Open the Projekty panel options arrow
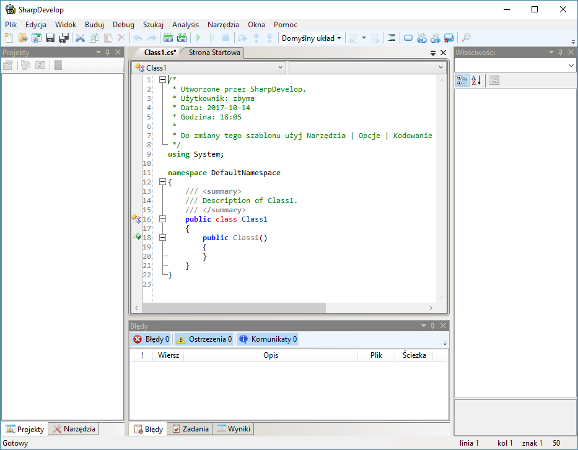578x450 pixels. click(x=99, y=52)
